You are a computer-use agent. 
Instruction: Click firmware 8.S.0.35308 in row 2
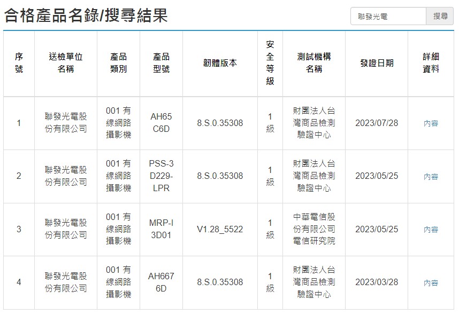coord(220,176)
